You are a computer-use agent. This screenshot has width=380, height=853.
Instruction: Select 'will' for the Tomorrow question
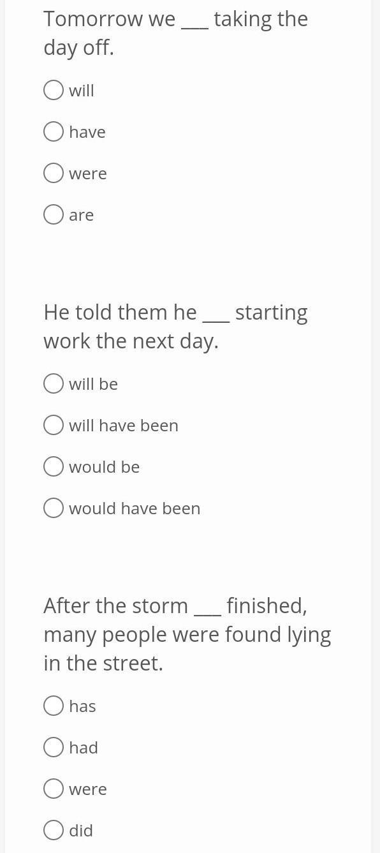[x=54, y=90]
